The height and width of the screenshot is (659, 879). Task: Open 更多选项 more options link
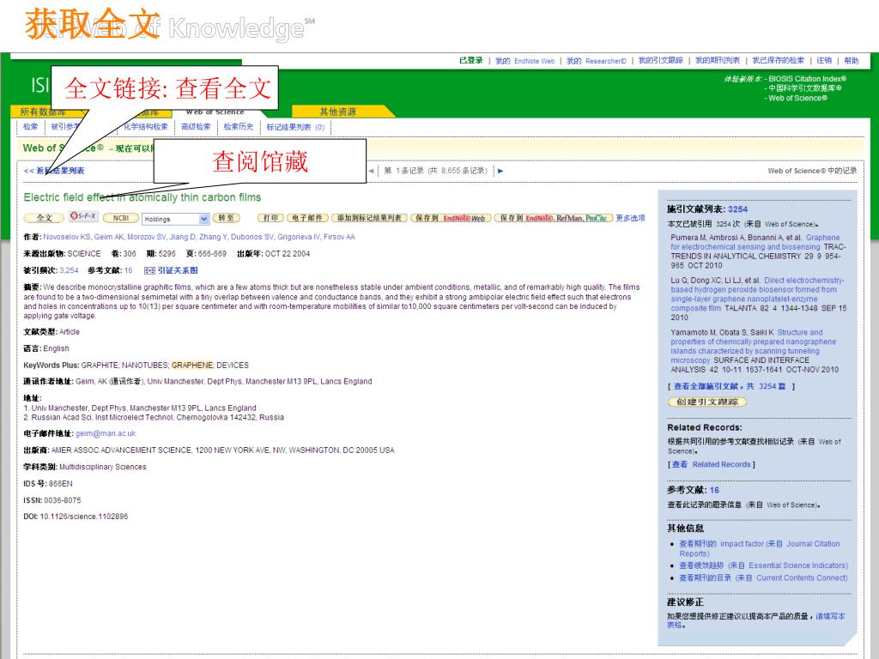coord(630,218)
